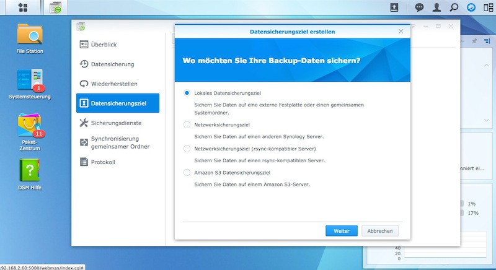Click text 'Sichern Sie Daten auf einen anderen Synology Server.'

point(259,136)
